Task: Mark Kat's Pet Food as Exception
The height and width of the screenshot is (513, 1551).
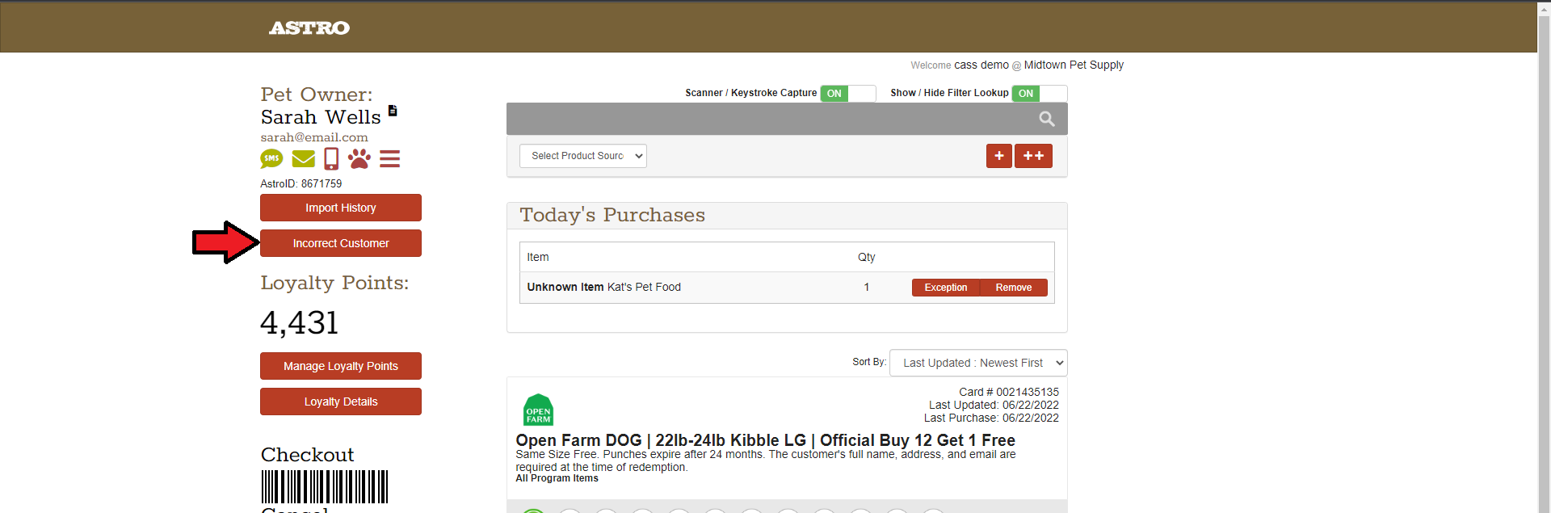Action: 945,288
